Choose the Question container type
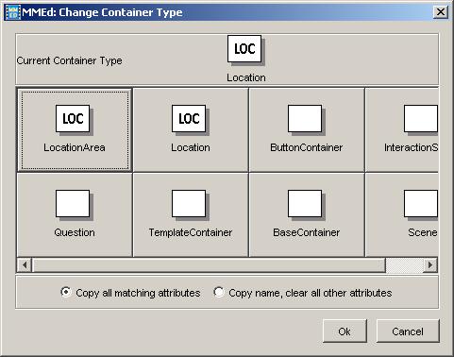 pos(75,215)
